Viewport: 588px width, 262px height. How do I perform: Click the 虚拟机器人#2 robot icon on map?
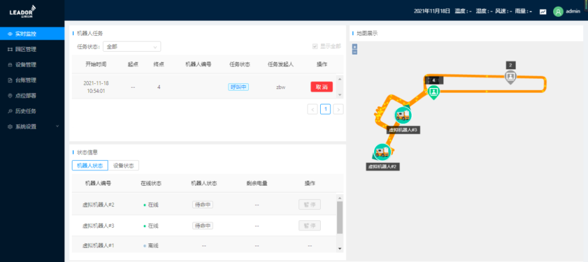[x=382, y=152]
